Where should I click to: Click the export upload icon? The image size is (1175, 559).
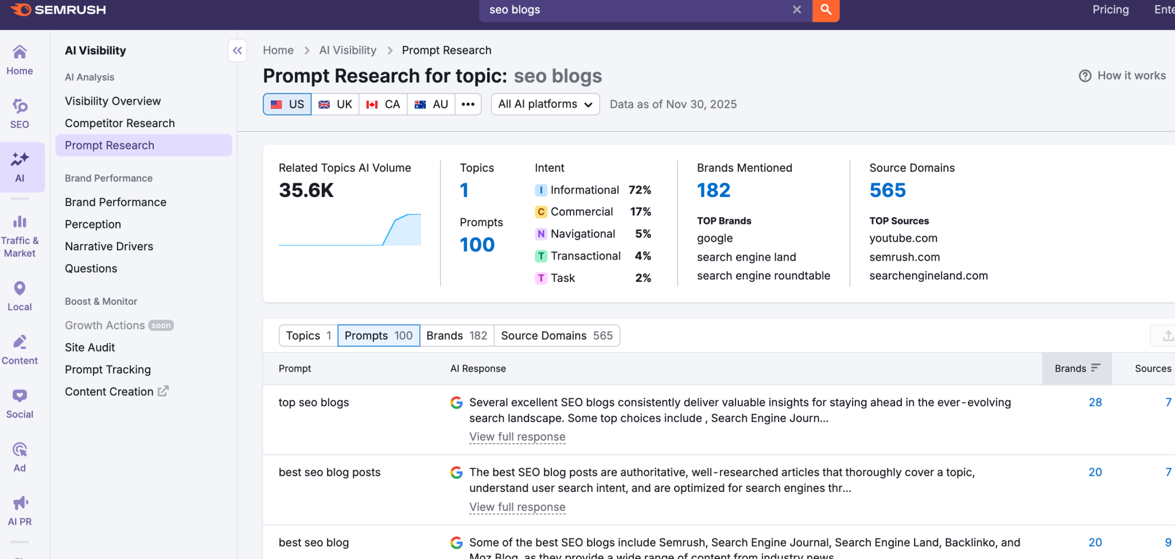(x=1167, y=336)
